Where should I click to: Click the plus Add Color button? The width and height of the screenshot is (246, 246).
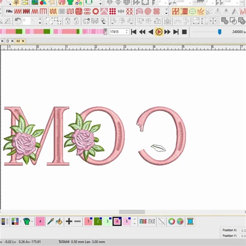pyautogui.click(x=69, y=221)
